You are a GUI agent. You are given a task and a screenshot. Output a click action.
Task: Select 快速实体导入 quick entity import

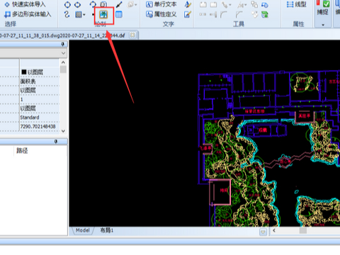click(x=25, y=4)
